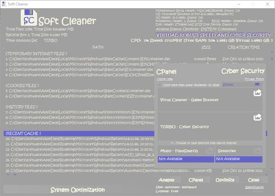
Task: Select the TURBO - Cyber Security entry
Action: click(210, 127)
